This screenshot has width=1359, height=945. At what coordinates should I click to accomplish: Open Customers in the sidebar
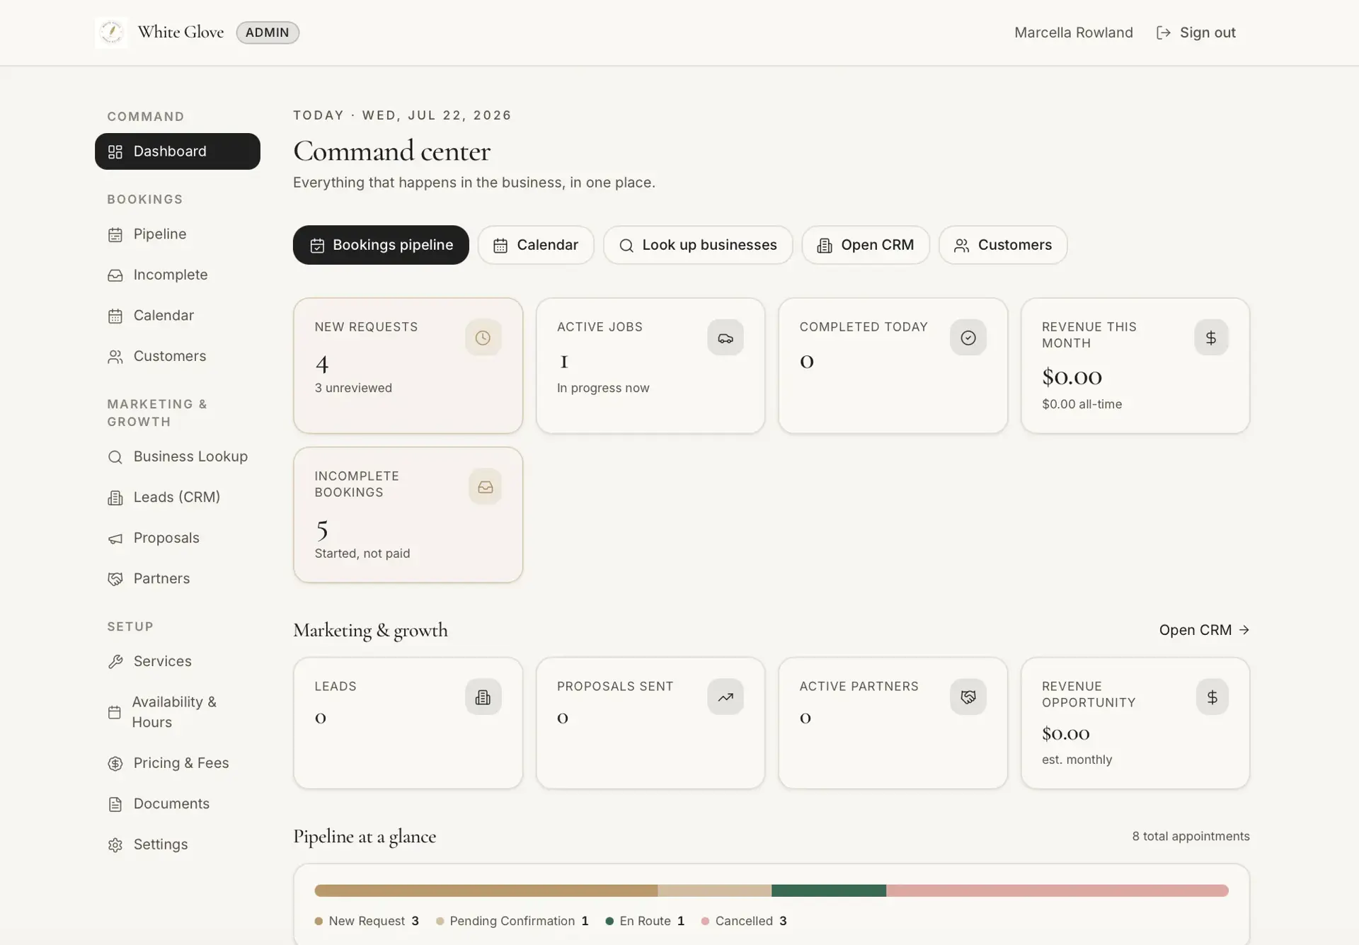pos(178,356)
